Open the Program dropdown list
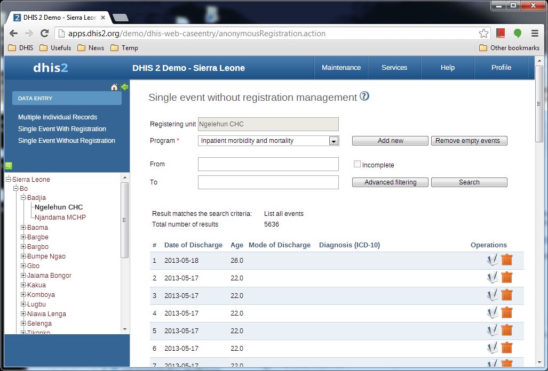 coord(333,141)
